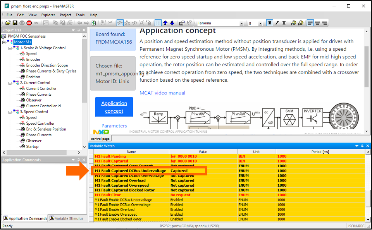Open the Help menu
This screenshot has width=372, height=230.
(93, 15)
